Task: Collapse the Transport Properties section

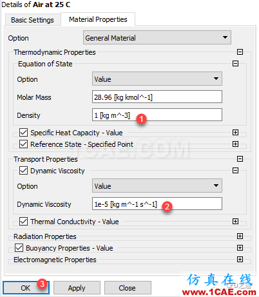Action: tap(240, 159)
